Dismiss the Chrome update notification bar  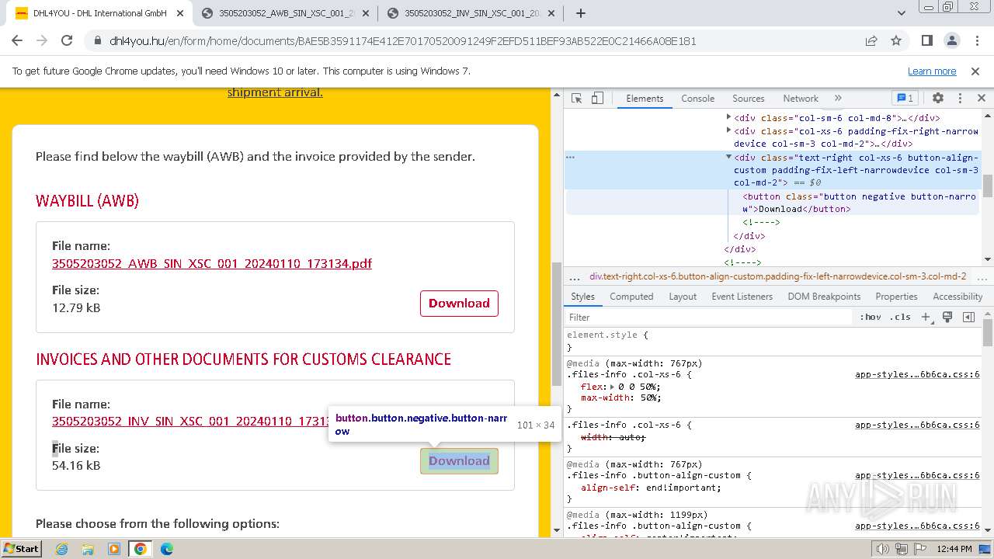pos(975,71)
